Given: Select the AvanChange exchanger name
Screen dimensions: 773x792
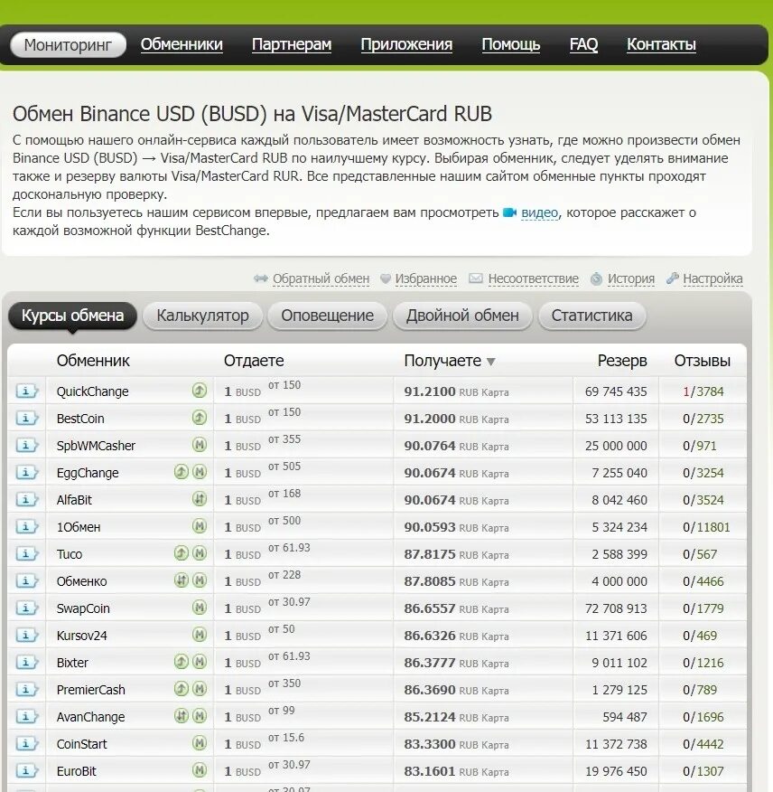Looking at the screenshot, I should (90, 717).
